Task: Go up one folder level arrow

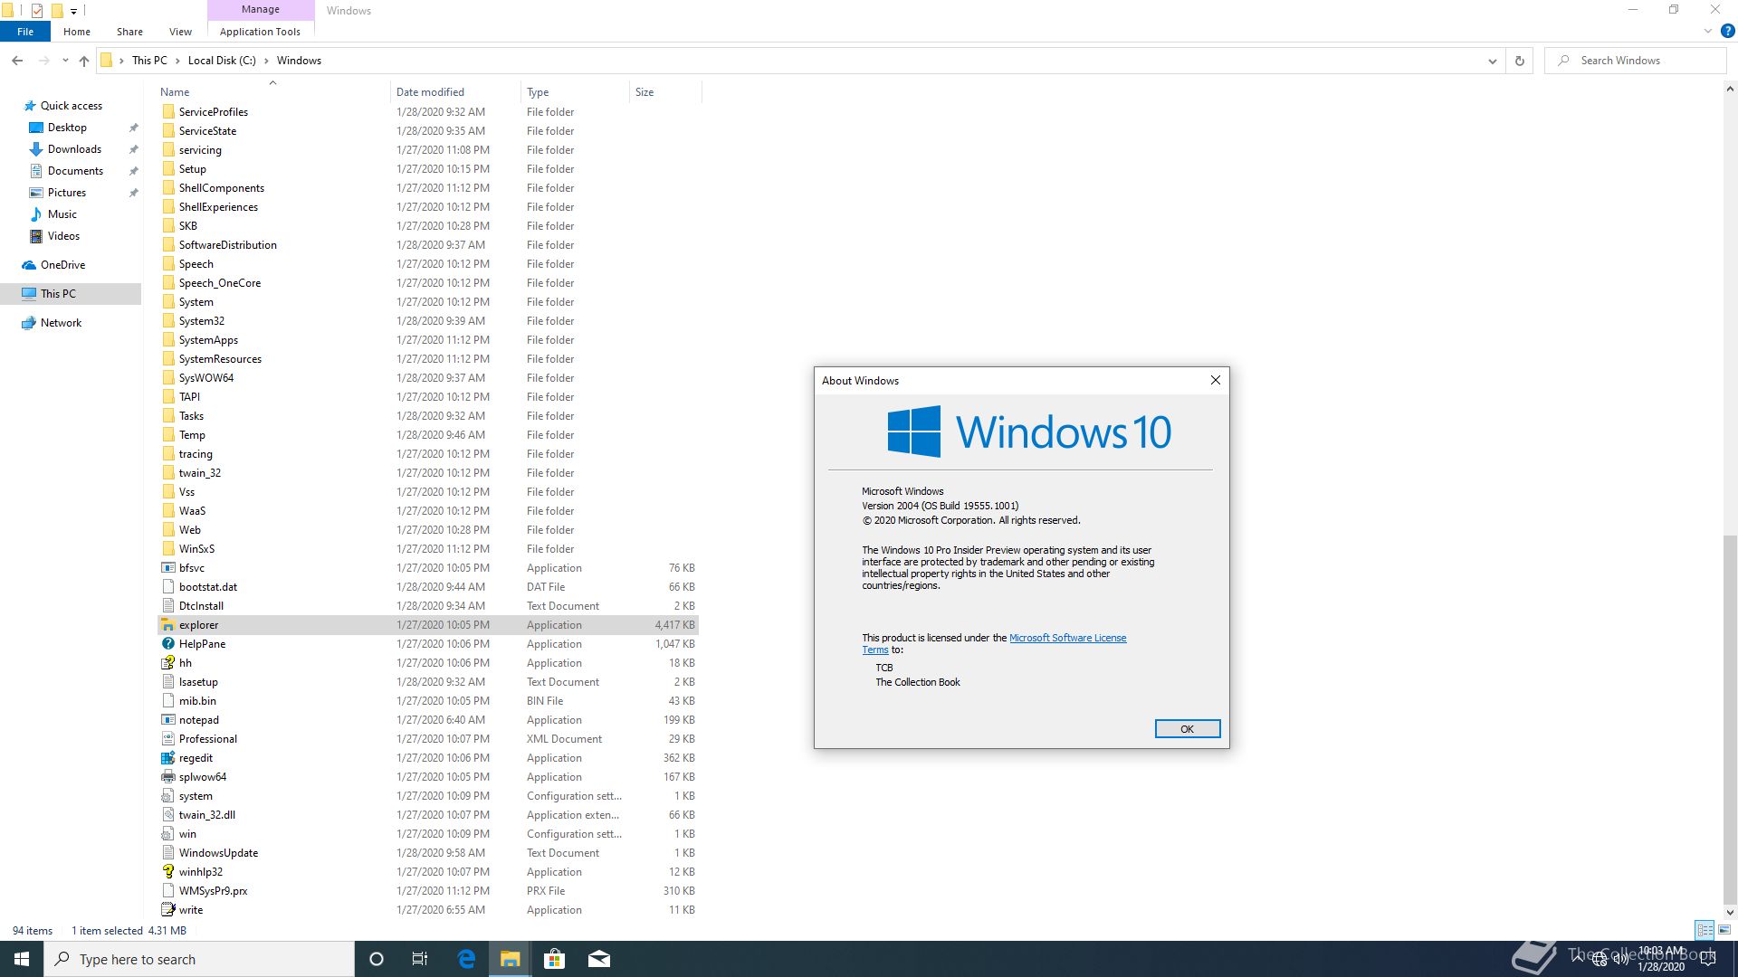Action: click(84, 61)
